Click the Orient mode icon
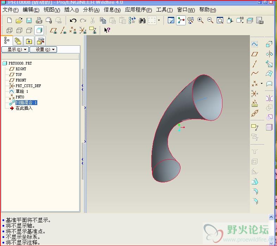The height and width of the screenshot is (246, 277). (x=191, y=20)
